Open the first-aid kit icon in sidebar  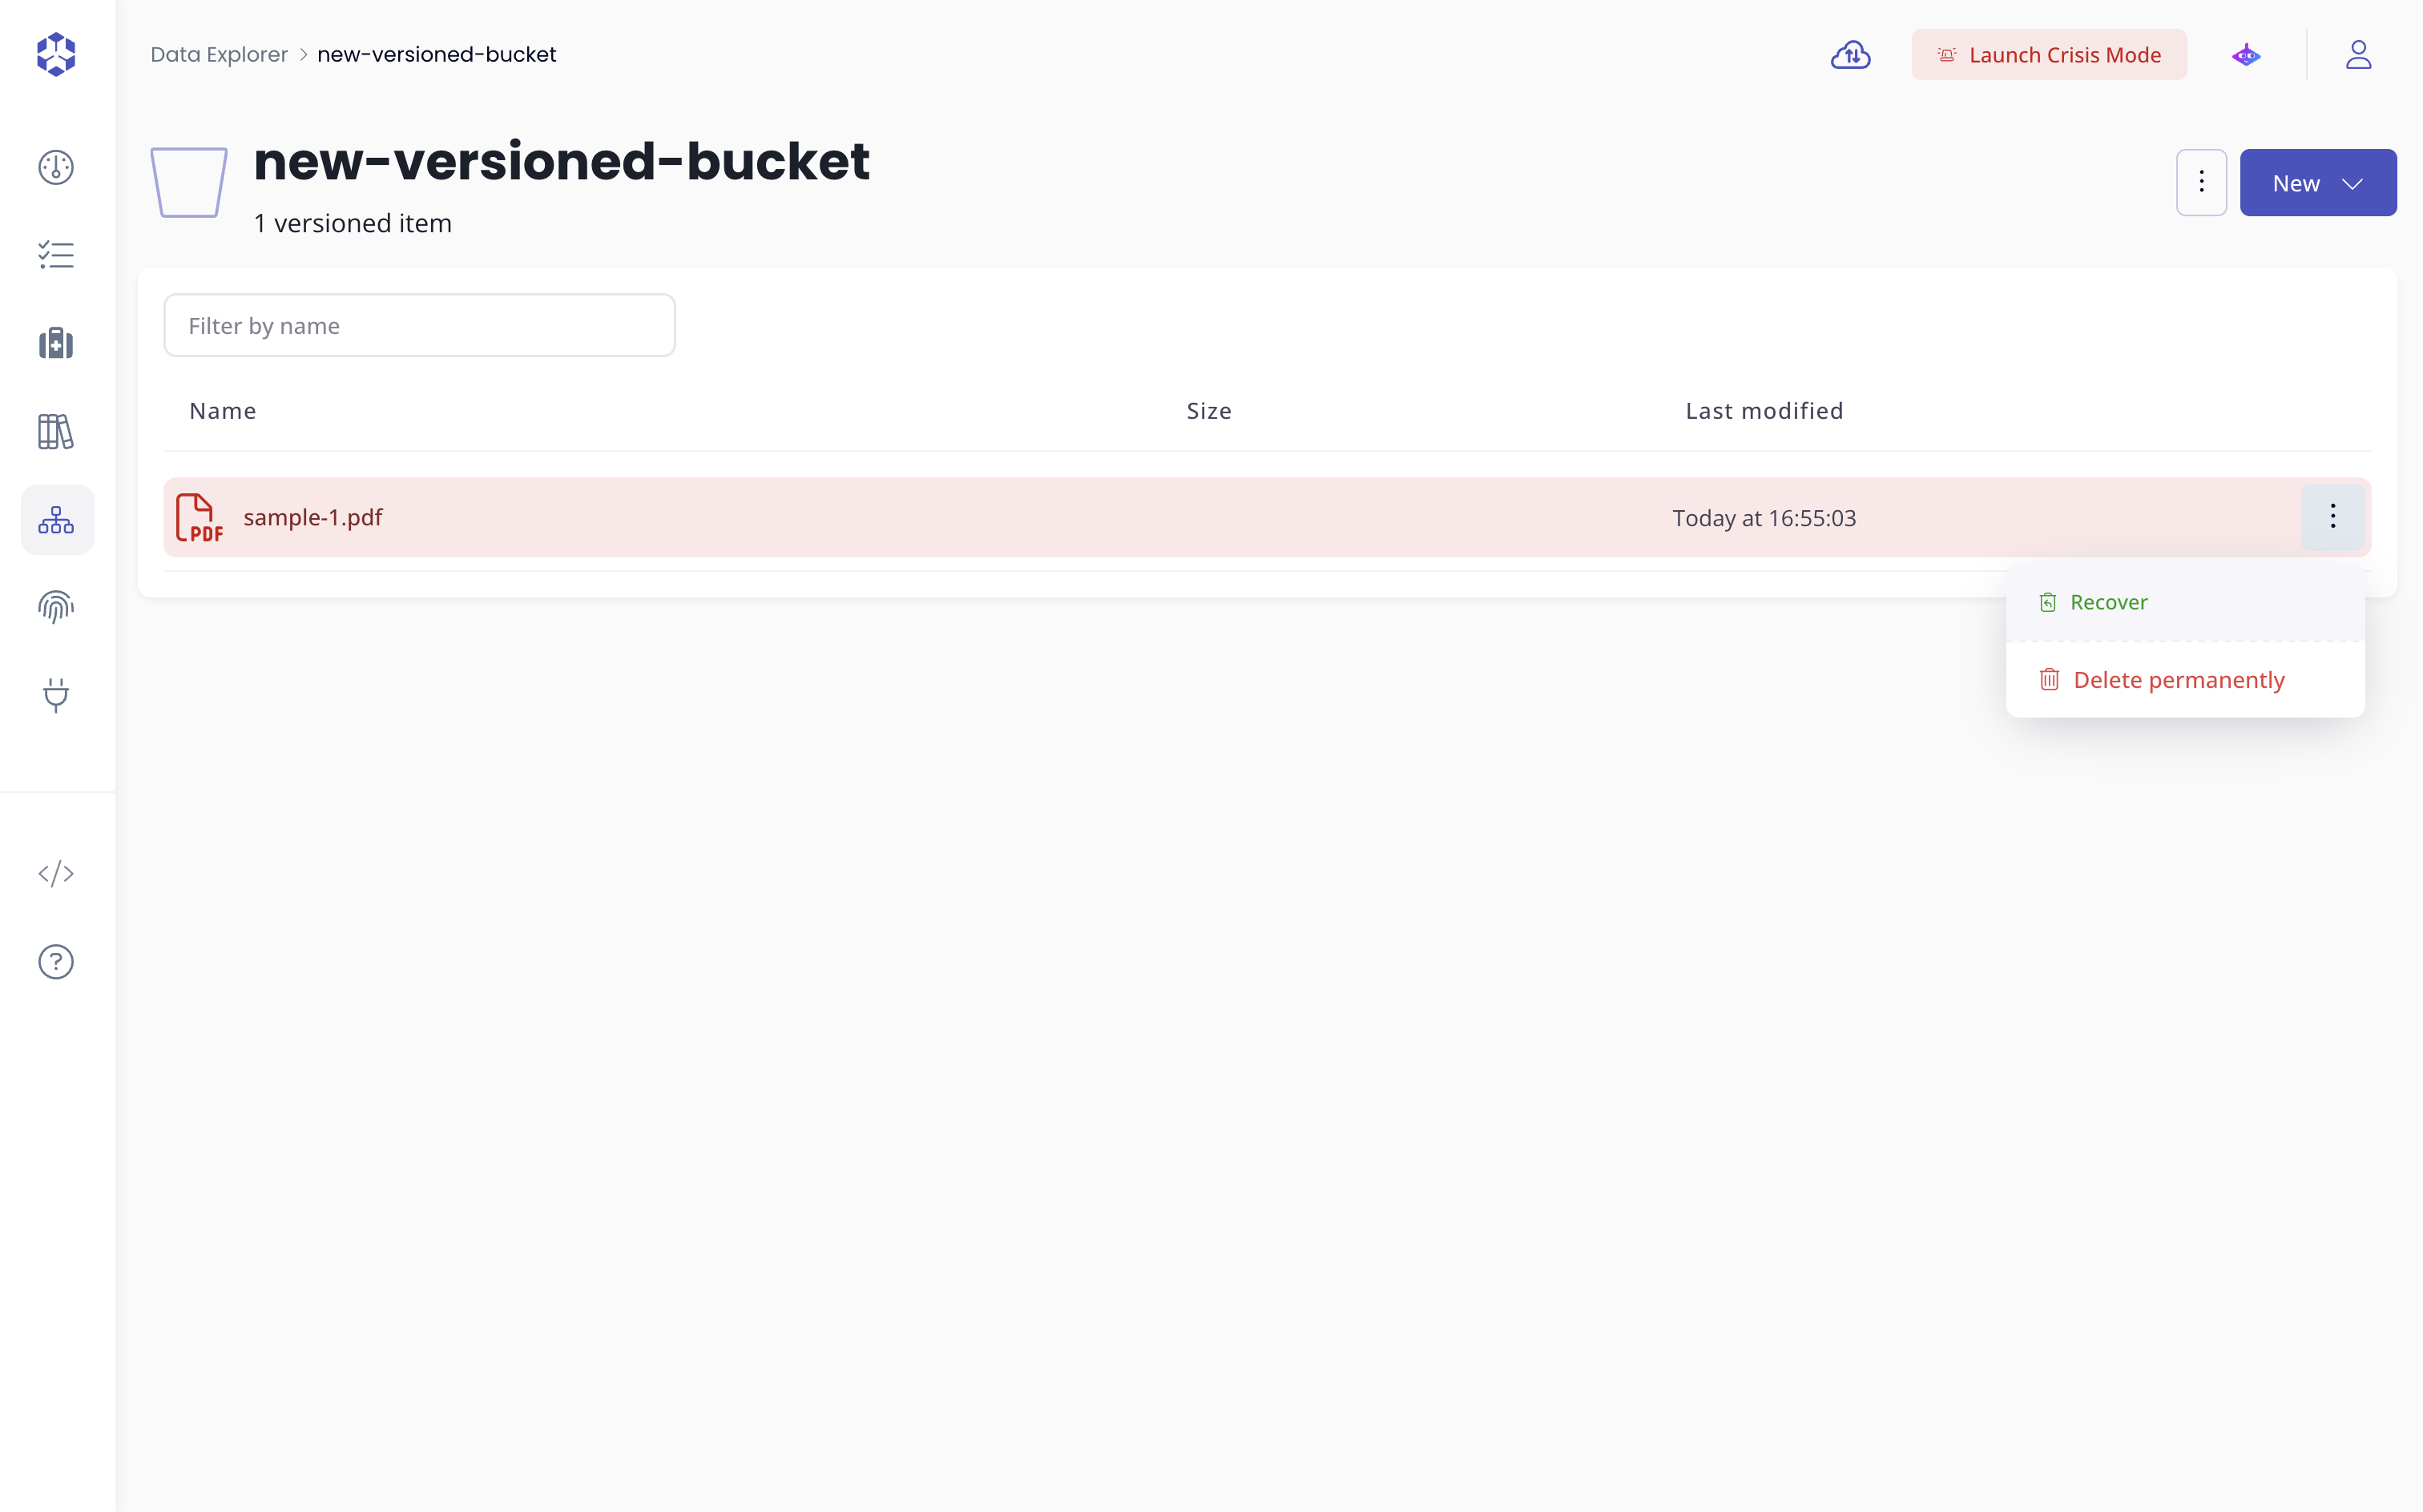click(x=56, y=343)
